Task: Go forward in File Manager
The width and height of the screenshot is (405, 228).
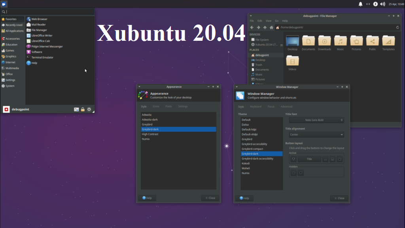Action: [258, 27]
